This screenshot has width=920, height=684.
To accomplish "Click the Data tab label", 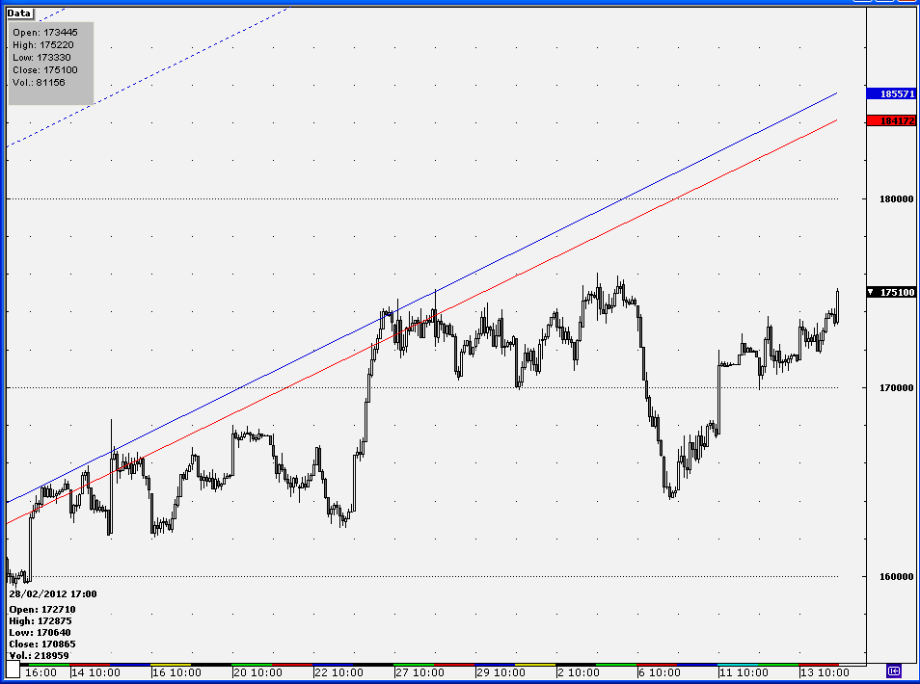I will coord(18,13).
